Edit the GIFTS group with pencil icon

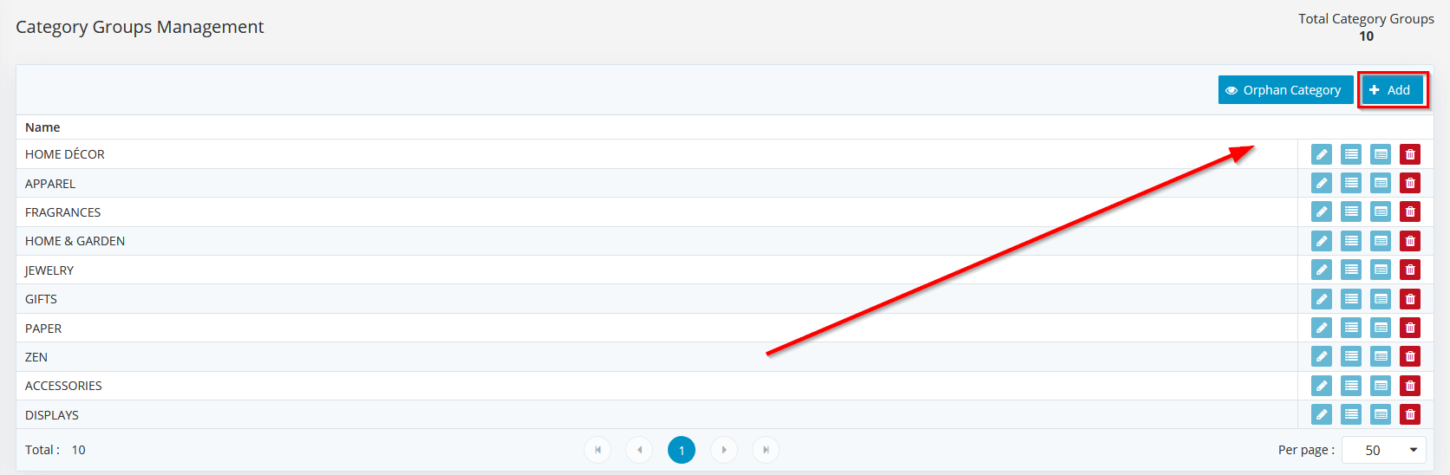pyautogui.click(x=1322, y=299)
